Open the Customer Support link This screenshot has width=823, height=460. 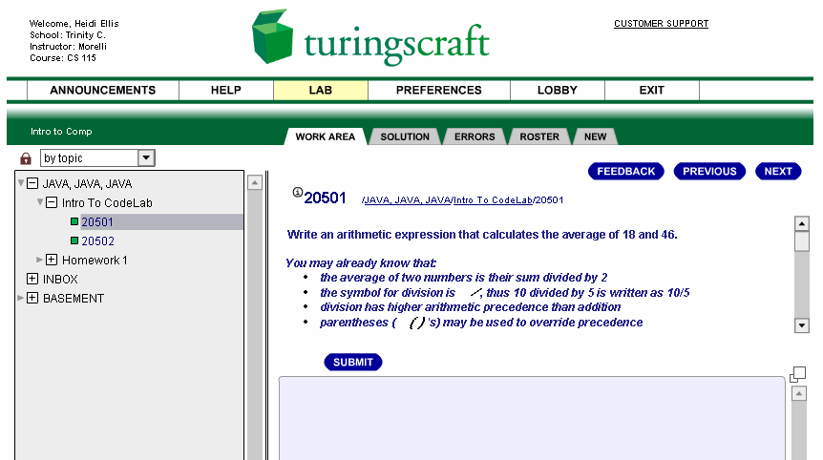(661, 24)
